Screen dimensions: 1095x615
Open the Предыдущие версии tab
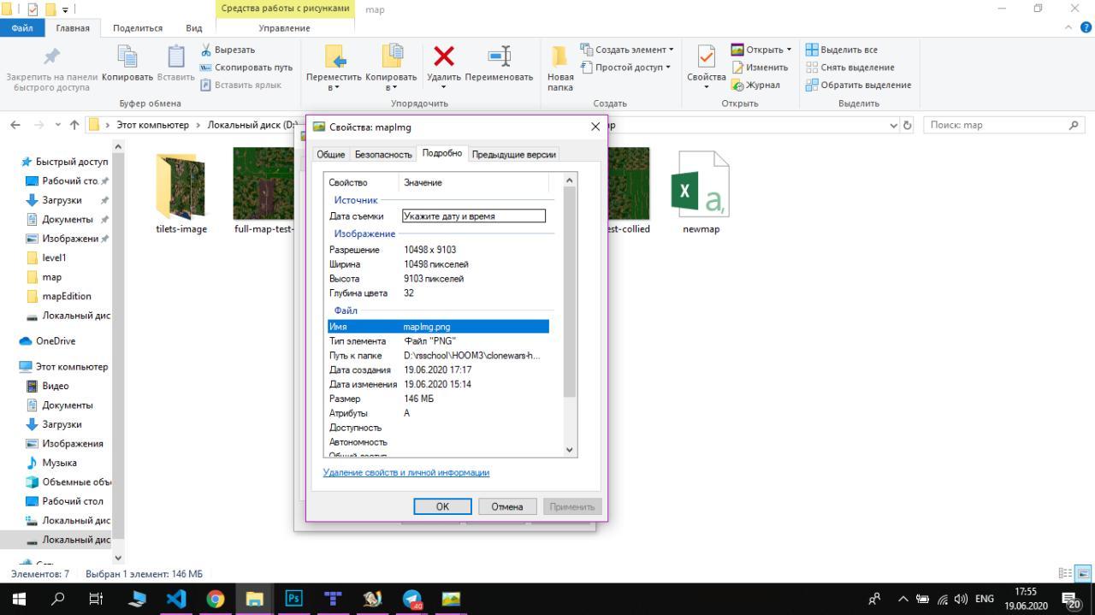pyautogui.click(x=514, y=155)
